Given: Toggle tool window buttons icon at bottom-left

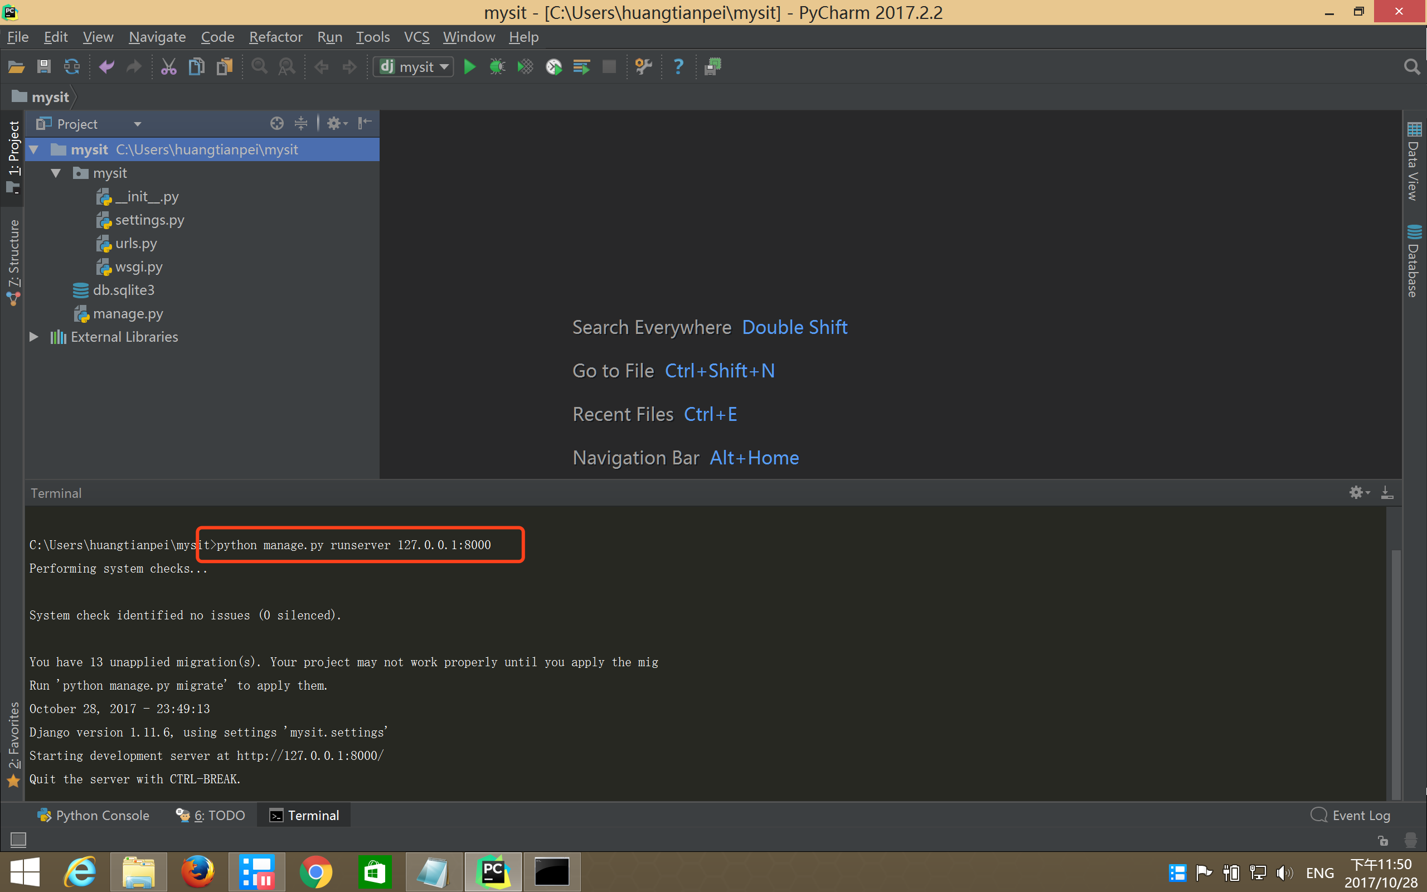Looking at the screenshot, I should (18, 839).
